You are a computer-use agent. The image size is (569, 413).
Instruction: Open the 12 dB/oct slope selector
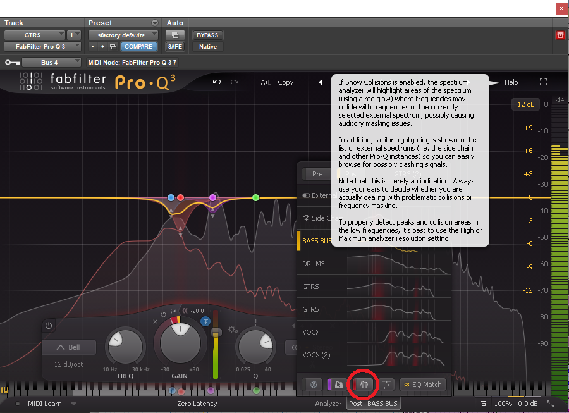click(68, 364)
